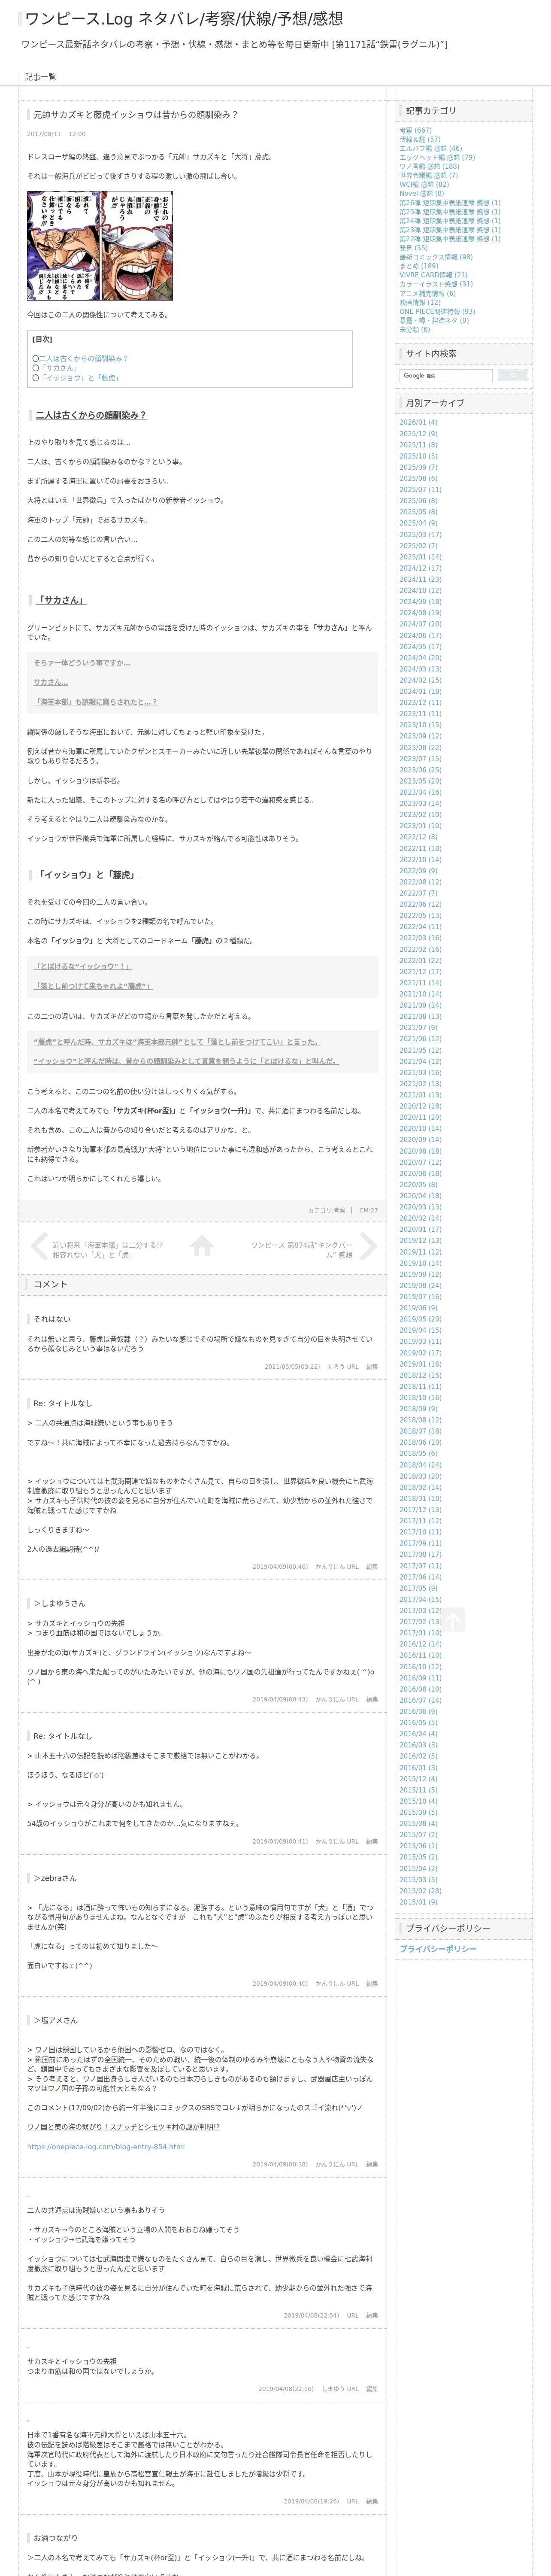Viewport: 551px width, 2576px height.
Task: Click 編集 on the 2019/04/09(00:38) comment
Action: (372, 2164)
